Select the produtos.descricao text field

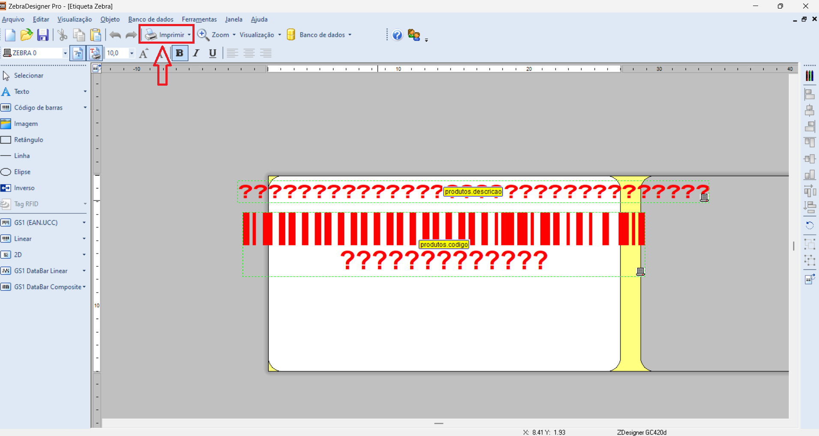tap(473, 191)
